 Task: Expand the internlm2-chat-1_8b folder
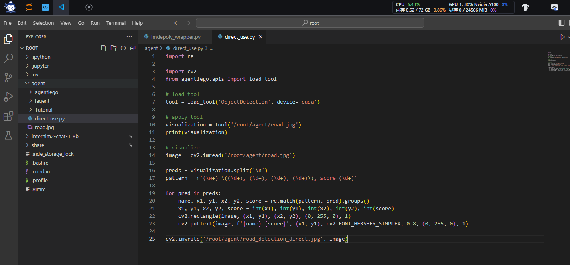pos(27,136)
